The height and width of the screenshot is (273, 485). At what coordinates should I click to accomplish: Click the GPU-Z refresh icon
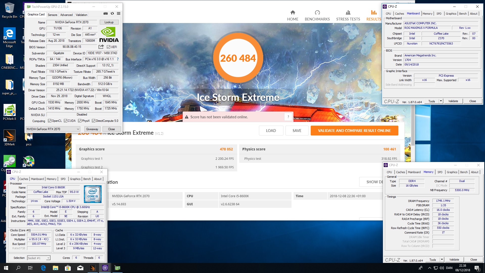pyautogui.click(x=112, y=13)
